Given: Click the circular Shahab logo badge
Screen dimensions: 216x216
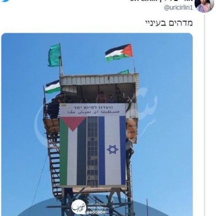Looking at the screenshot, I should [x=79, y=207].
